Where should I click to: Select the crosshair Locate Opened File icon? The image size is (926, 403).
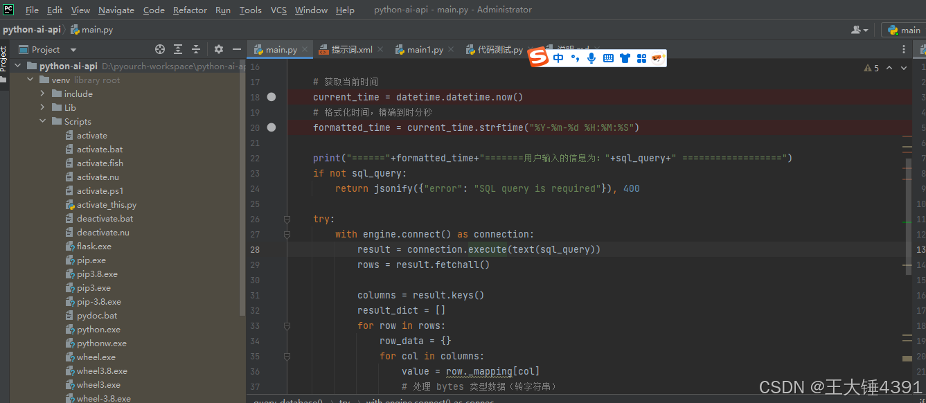click(x=159, y=49)
